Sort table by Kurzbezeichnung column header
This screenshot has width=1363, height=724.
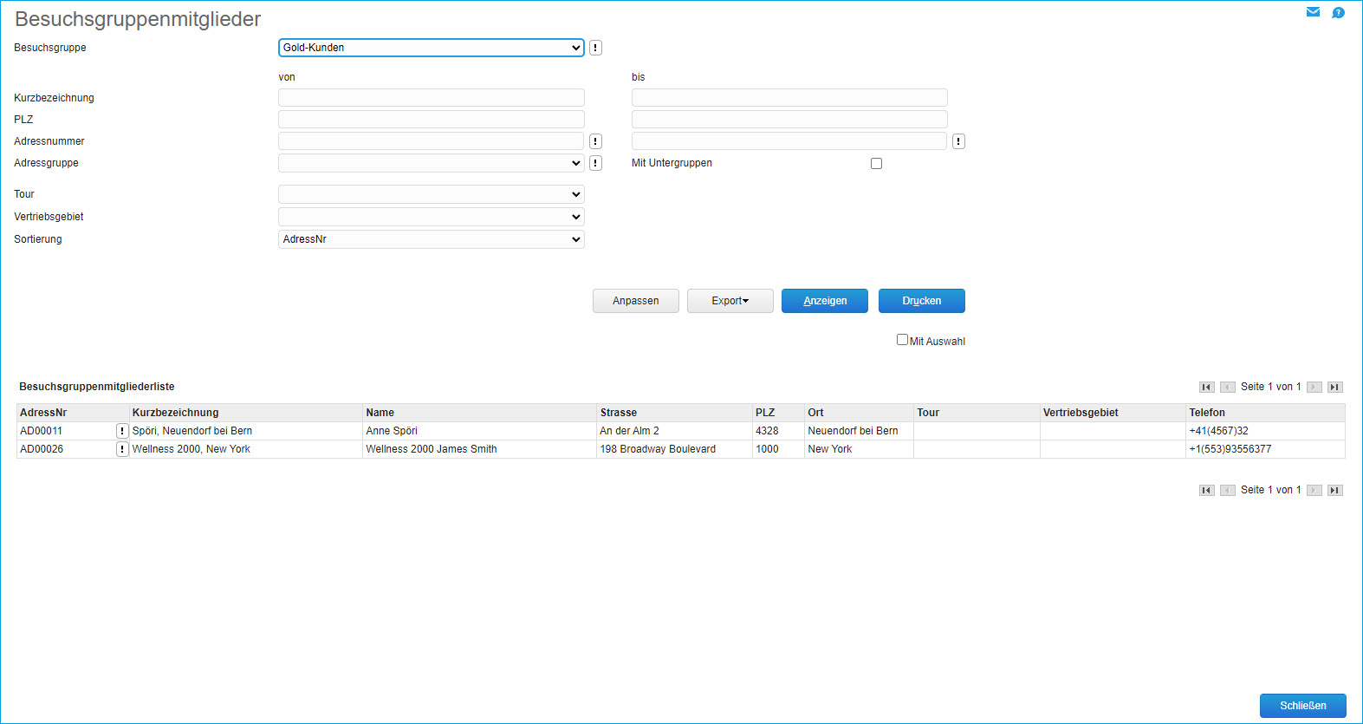[175, 413]
